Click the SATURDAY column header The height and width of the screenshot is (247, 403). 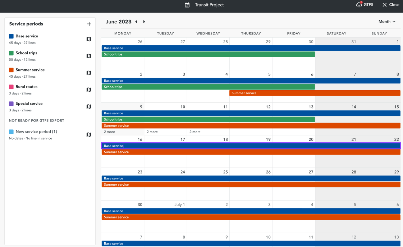click(x=336, y=33)
